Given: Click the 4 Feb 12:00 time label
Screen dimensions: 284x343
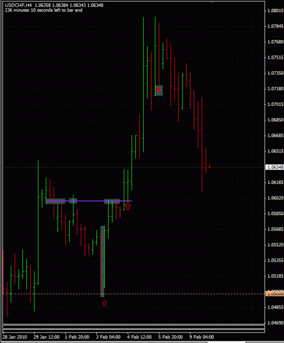Looking at the screenshot, I should pos(139,337).
